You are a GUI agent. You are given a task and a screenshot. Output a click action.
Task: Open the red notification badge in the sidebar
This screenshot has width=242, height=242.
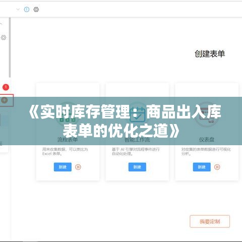6,87
